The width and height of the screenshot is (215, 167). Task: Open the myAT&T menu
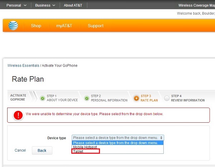tap(64, 26)
